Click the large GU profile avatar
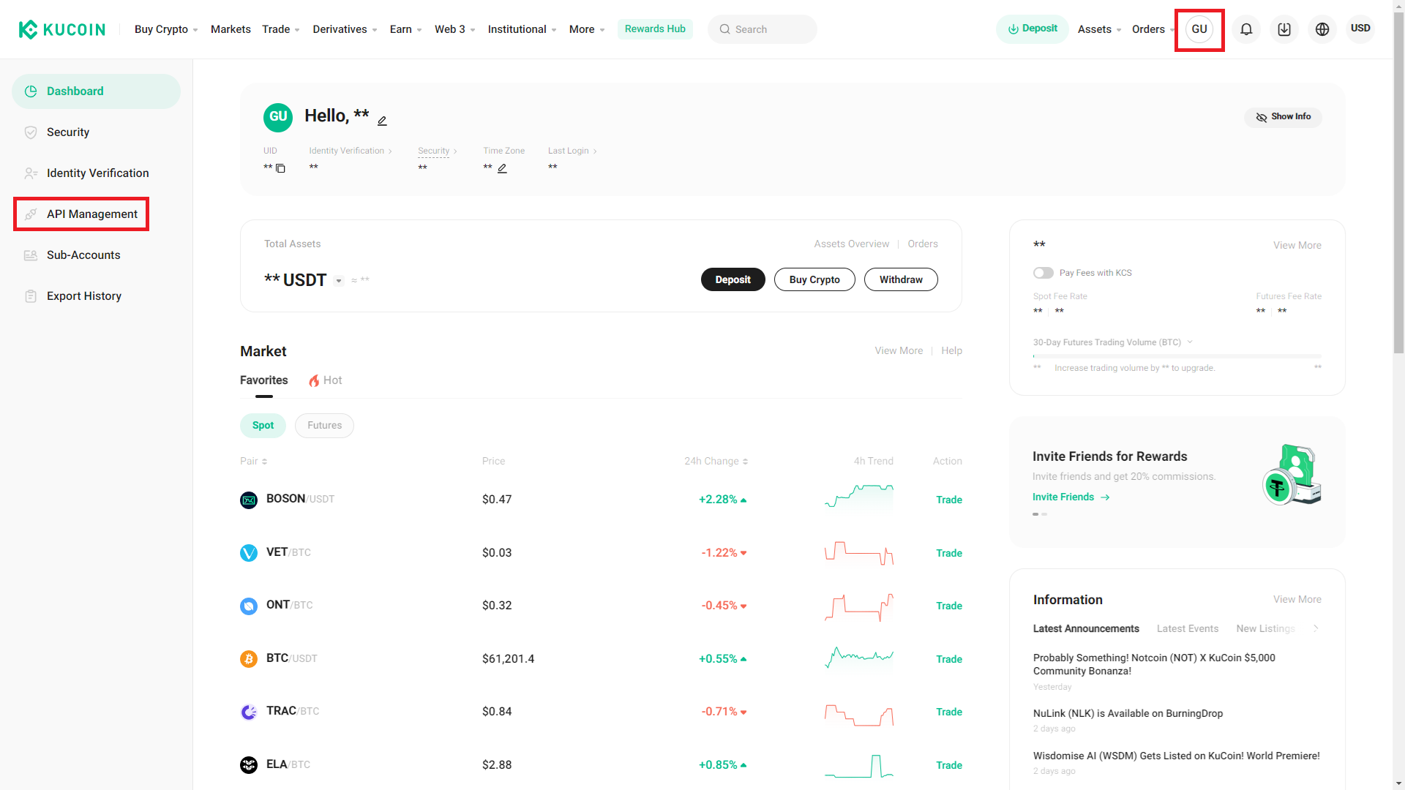This screenshot has height=790, width=1405. 278,117
